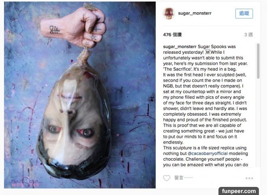Screen dimensions: 267x195
Task: Open the @cacaobarryofficial mention link
Action: pyautogui.click(x=208, y=153)
